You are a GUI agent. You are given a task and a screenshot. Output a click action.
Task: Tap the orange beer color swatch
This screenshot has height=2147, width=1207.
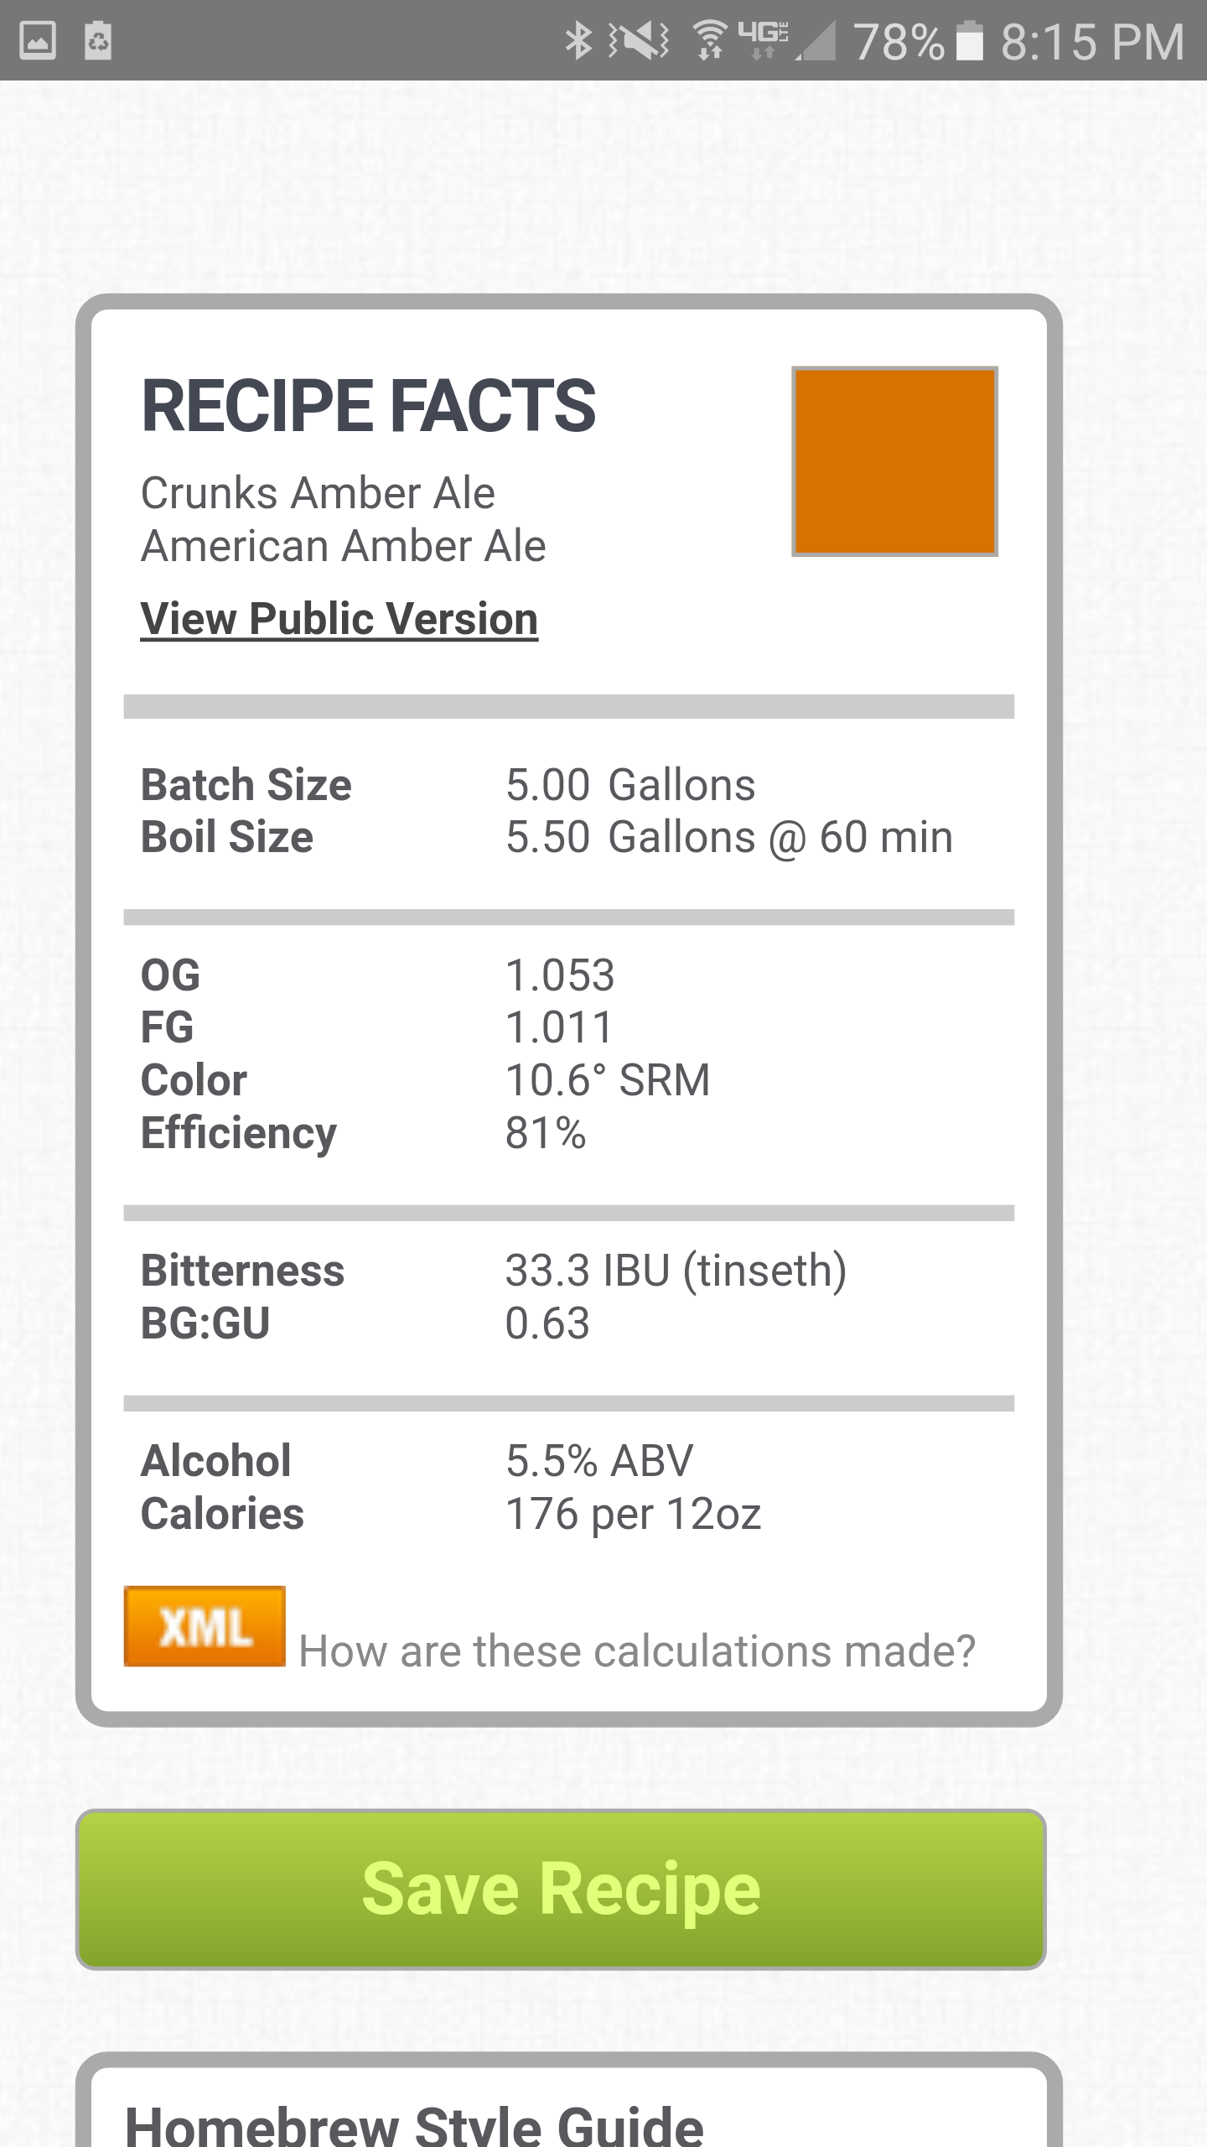coord(894,461)
